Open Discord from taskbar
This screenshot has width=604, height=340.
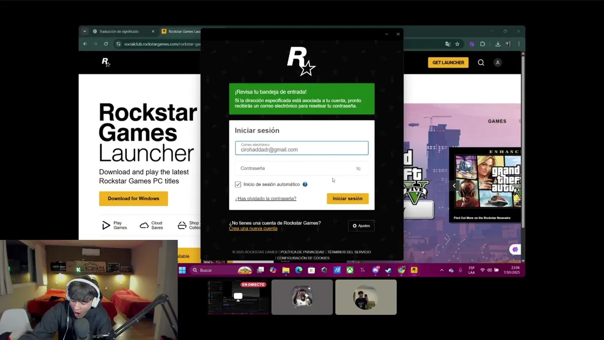pos(376,270)
